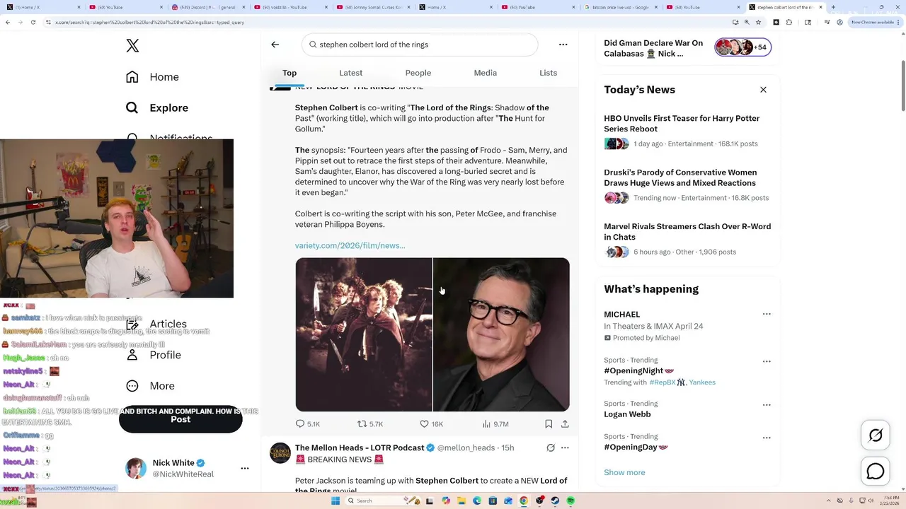Open Spotify from the taskbar
The height and width of the screenshot is (509, 906).
[x=570, y=501]
